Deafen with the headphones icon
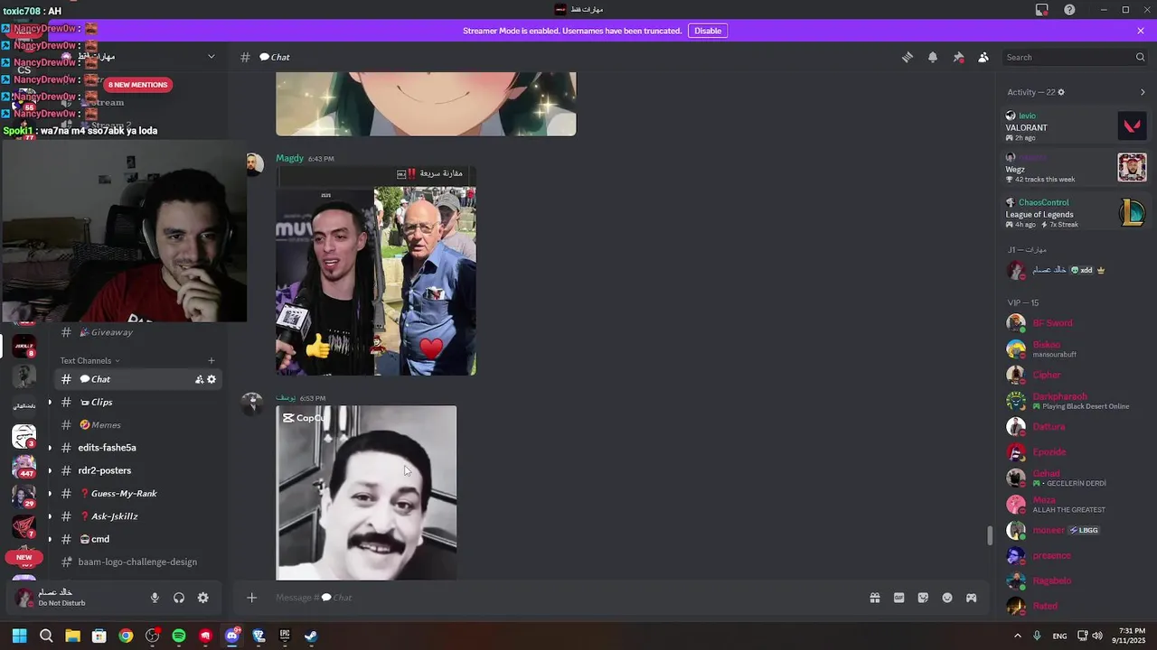Image resolution: width=1157 pixels, height=650 pixels. coord(179,598)
